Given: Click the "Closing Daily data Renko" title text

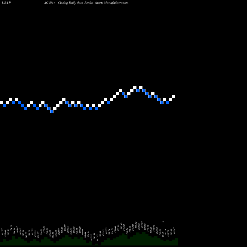Looking at the screenshot, I should (76, 3).
